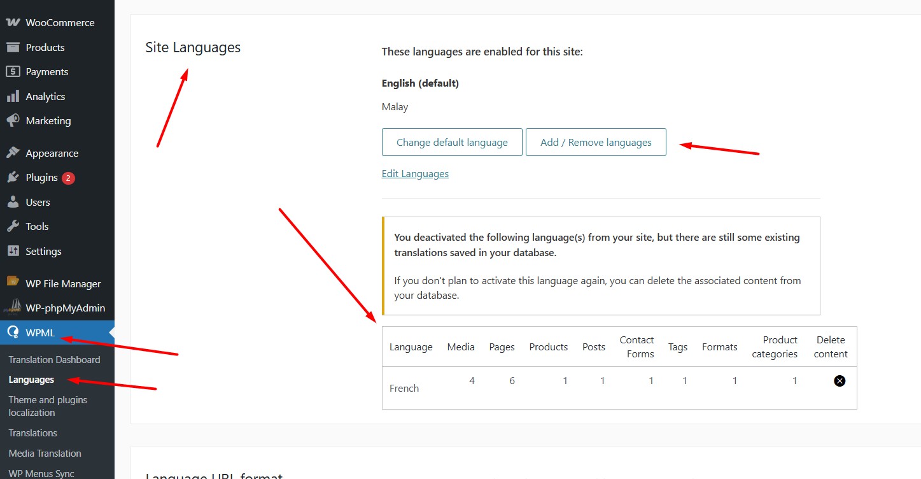
Task: Click the WPML logo icon
Action: coord(13,332)
